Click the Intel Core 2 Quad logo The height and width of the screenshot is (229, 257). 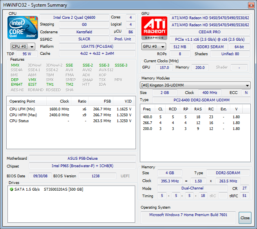pos(23,27)
